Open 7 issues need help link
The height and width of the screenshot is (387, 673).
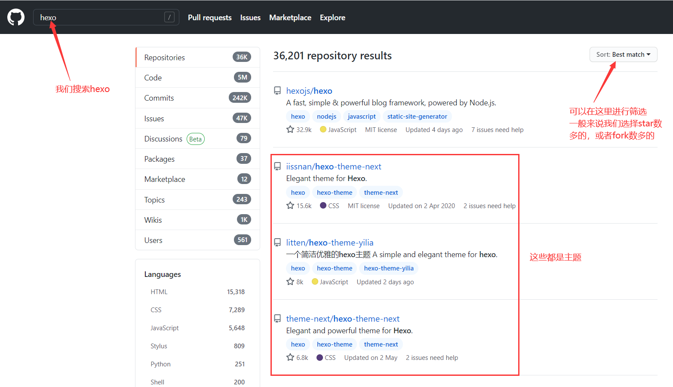tap(498, 130)
